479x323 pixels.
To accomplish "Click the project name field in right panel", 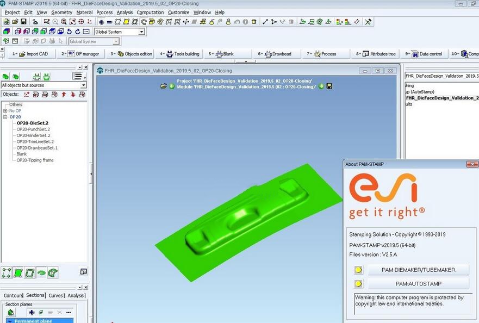I will (x=441, y=76).
